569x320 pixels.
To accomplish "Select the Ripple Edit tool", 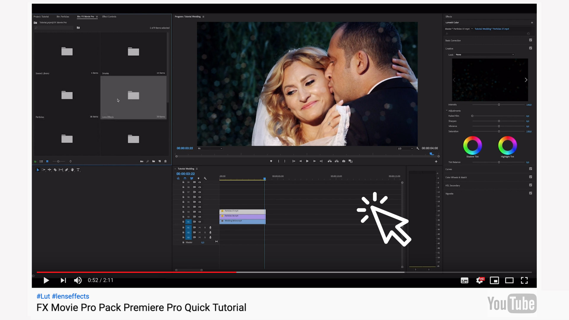I will [x=49, y=170].
